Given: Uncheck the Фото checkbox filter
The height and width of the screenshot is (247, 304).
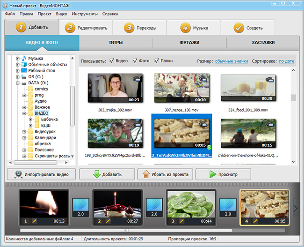Looking at the screenshot, I should coord(135,61).
